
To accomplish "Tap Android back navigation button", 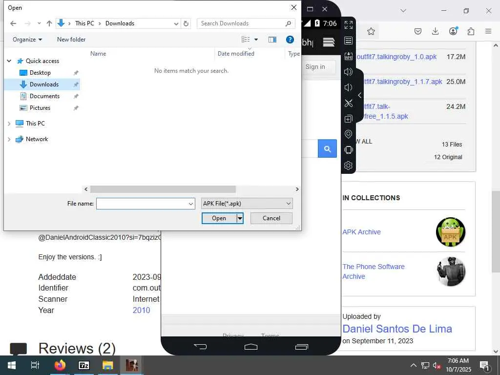I will click(200, 347).
